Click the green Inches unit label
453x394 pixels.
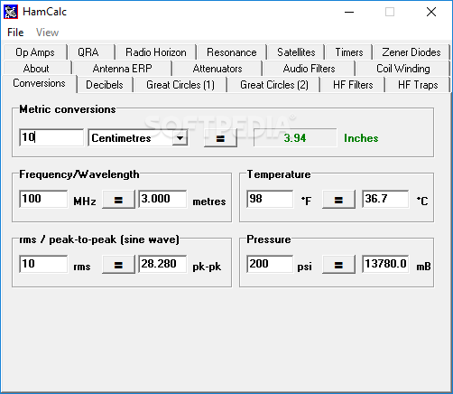[x=361, y=138]
